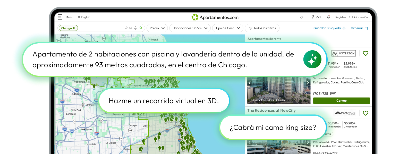Favorite The Residences at NewCity with heart
Image resolution: width=408 pixels, height=154 pixels.
pyautogui.click(x=365, y=113)
